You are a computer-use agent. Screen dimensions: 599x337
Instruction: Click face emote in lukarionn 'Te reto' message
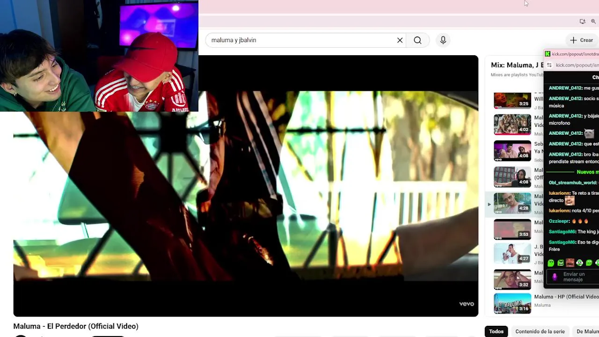click(570, 201)
